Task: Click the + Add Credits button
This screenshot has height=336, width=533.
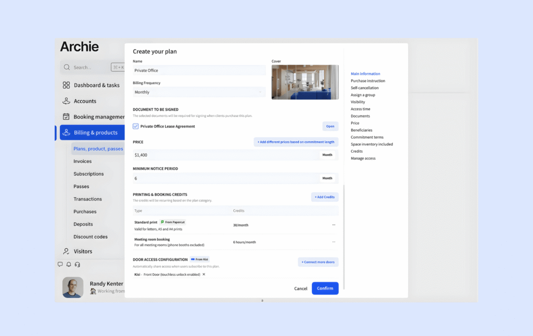Action: coord(325,197)
